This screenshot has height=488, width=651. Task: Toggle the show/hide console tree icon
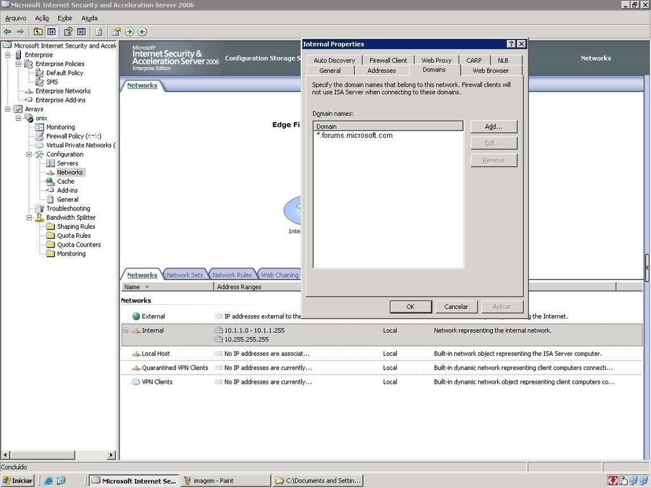[51, 32]
